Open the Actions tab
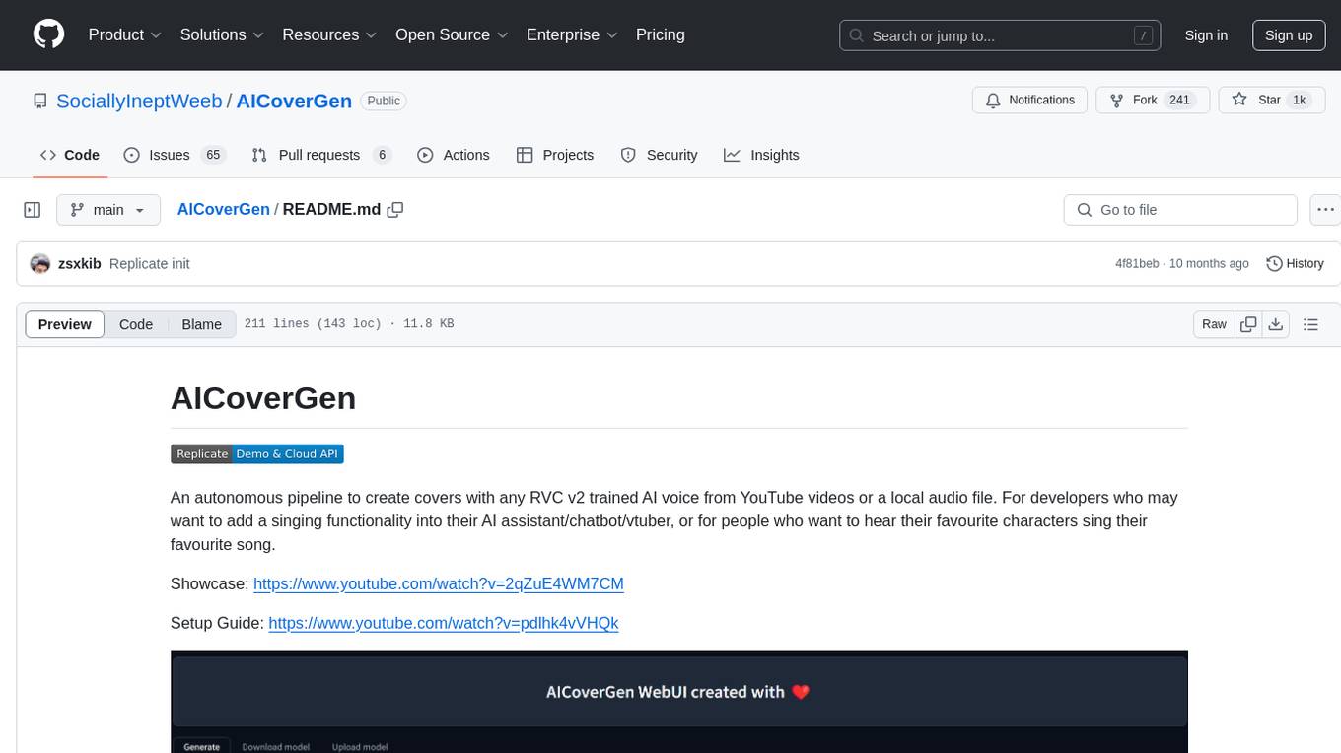 pyautogui.click(x=454, y=155)
